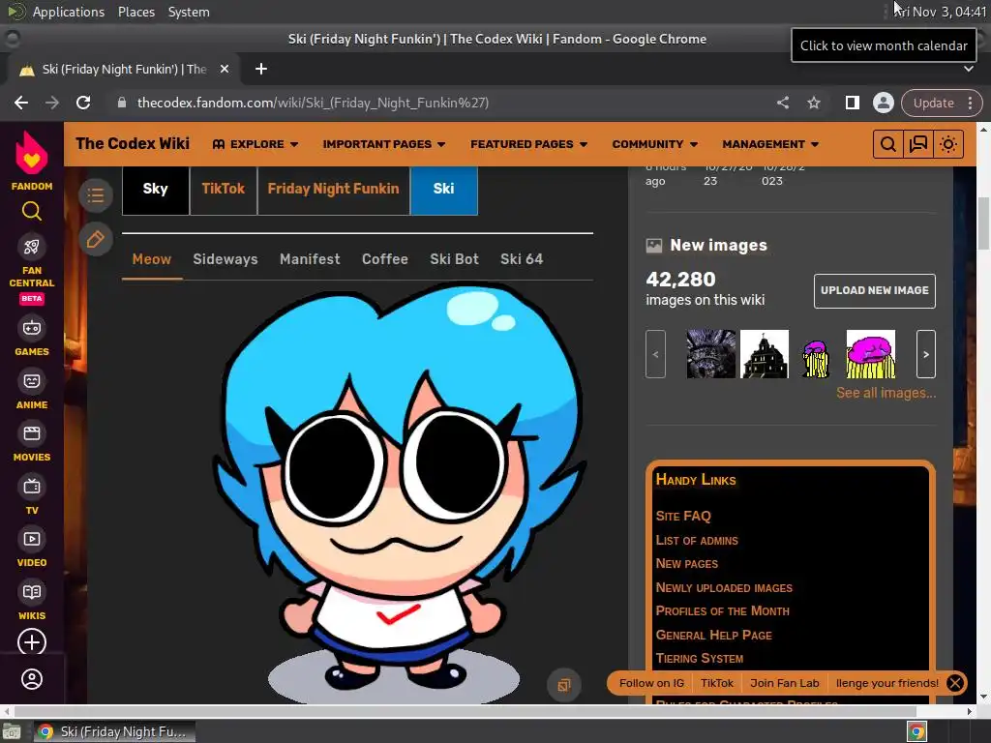Screen dimensions: 991x743
Task: Click the Fandom flame logo
Action: [32, 152]
